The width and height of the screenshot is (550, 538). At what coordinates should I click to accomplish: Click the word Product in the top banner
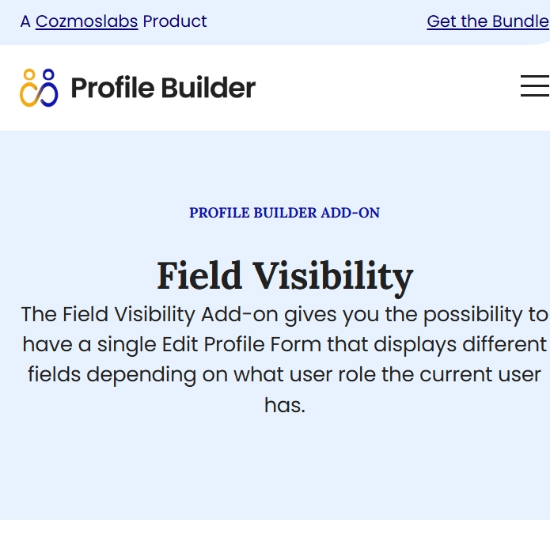(x=175, y=21)
